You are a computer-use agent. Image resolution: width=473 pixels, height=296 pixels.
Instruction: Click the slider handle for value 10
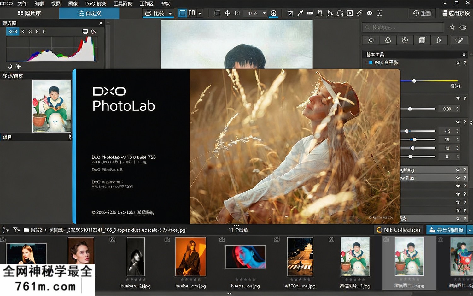coord(412,148)
